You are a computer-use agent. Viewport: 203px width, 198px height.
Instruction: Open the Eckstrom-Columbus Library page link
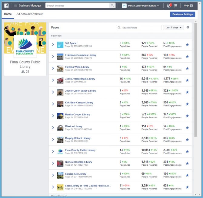click(x=81, y=55)
